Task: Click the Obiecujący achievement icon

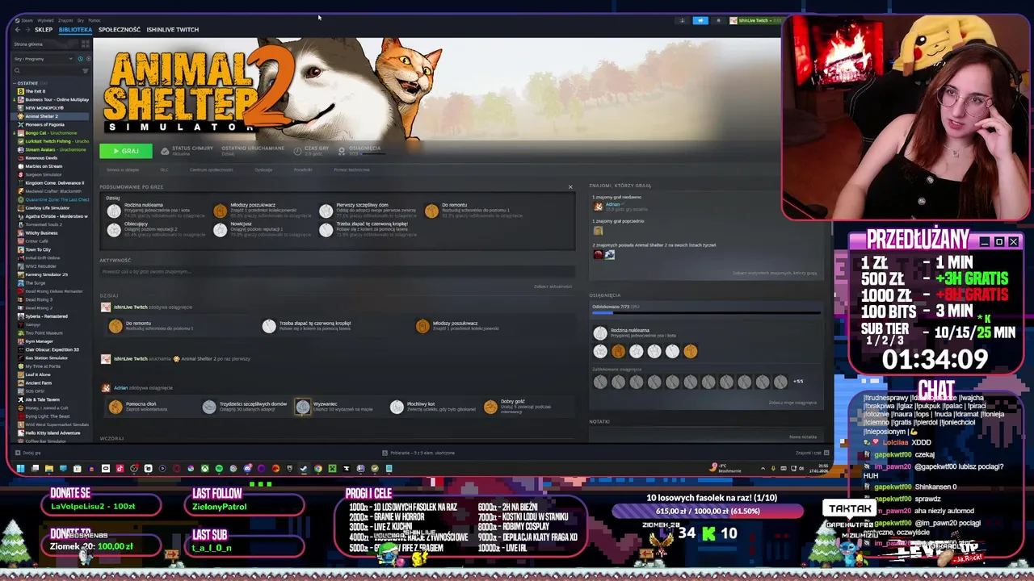Action: (x=114, y=230)
